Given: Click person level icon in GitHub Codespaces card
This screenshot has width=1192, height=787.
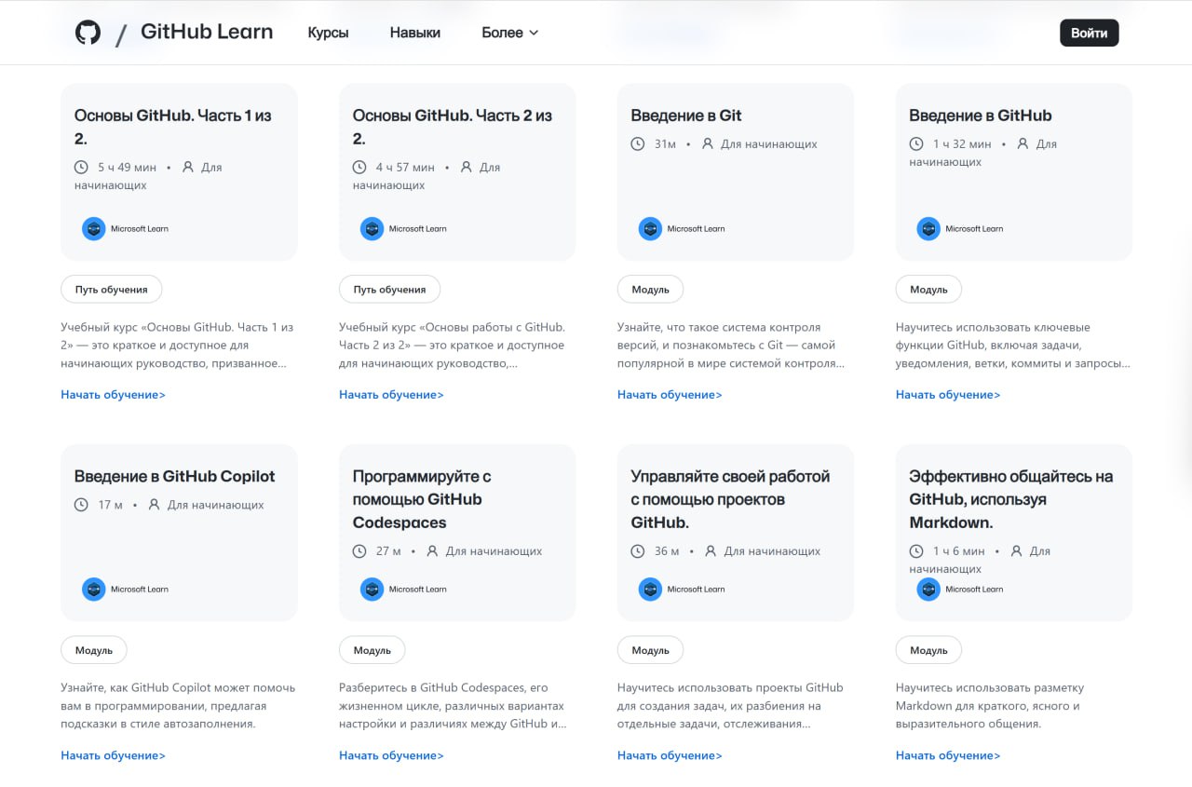Looking at the screenshot, I should (x=432, y=551).
